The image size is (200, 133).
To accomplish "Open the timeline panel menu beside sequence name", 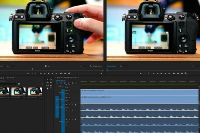I will coord(78,78).
